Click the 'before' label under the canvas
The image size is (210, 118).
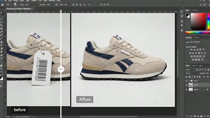20,110
